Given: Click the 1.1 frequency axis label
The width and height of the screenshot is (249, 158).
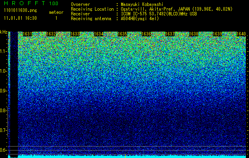Looking at the screenshot, I should [4, 51].
